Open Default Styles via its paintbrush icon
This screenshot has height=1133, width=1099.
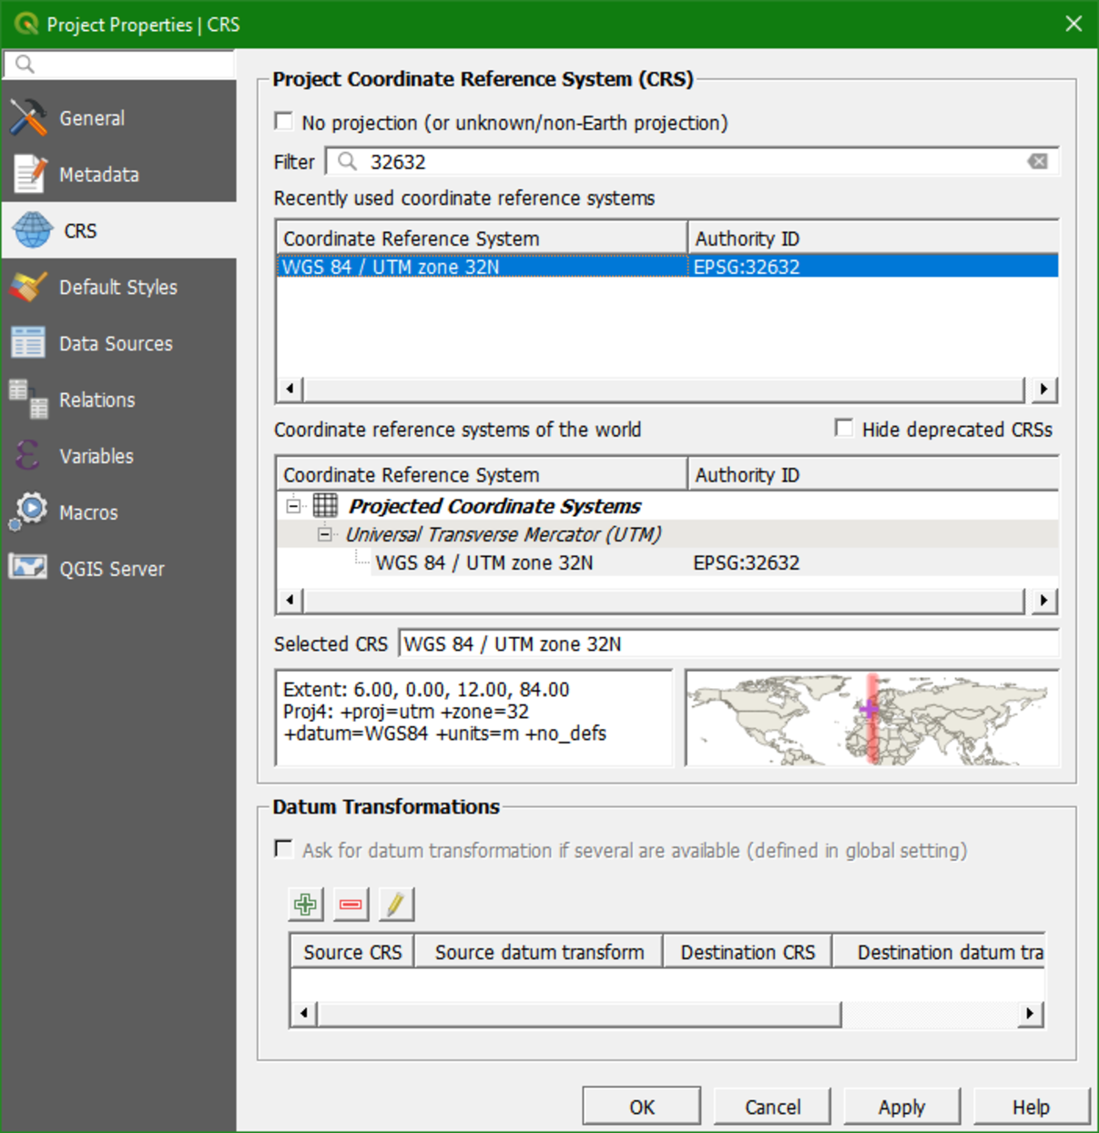pos(28,287)
